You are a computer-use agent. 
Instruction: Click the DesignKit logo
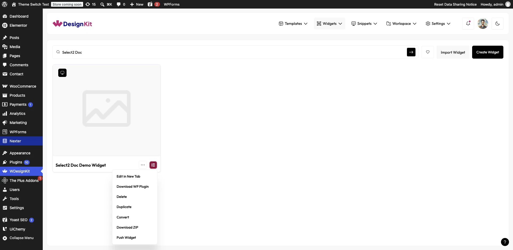(x=72, y=24)
